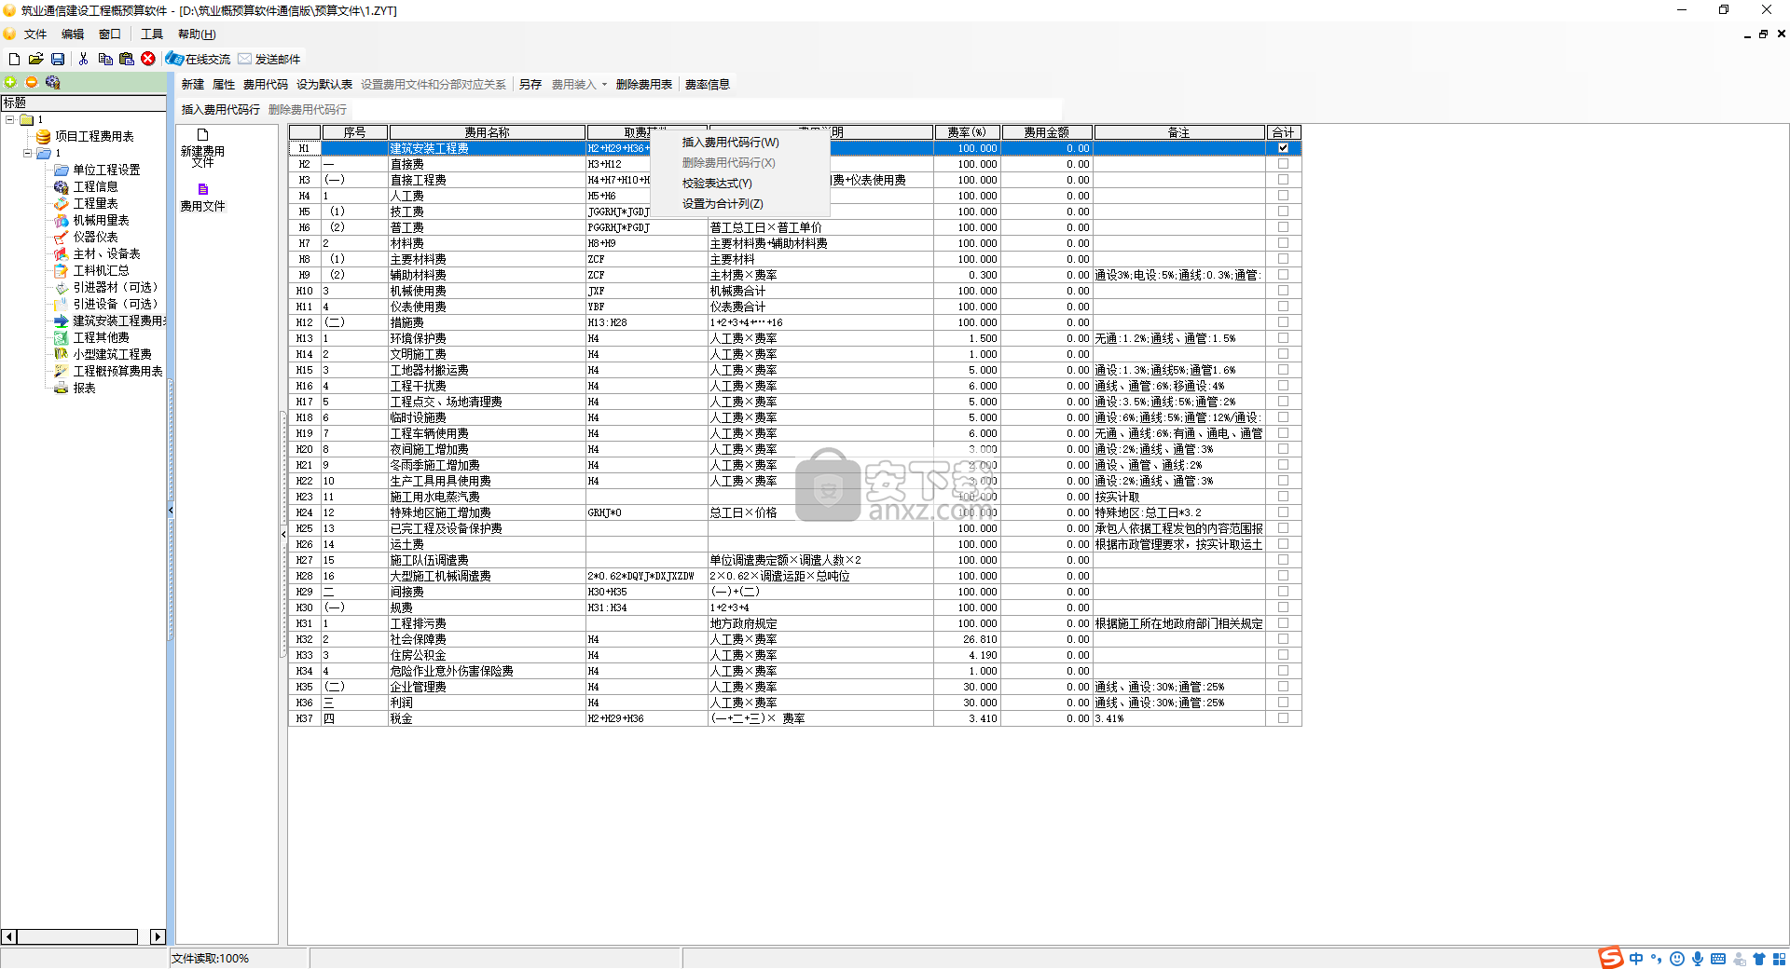Open 主材、设备表 tree item

click(106, 253)
